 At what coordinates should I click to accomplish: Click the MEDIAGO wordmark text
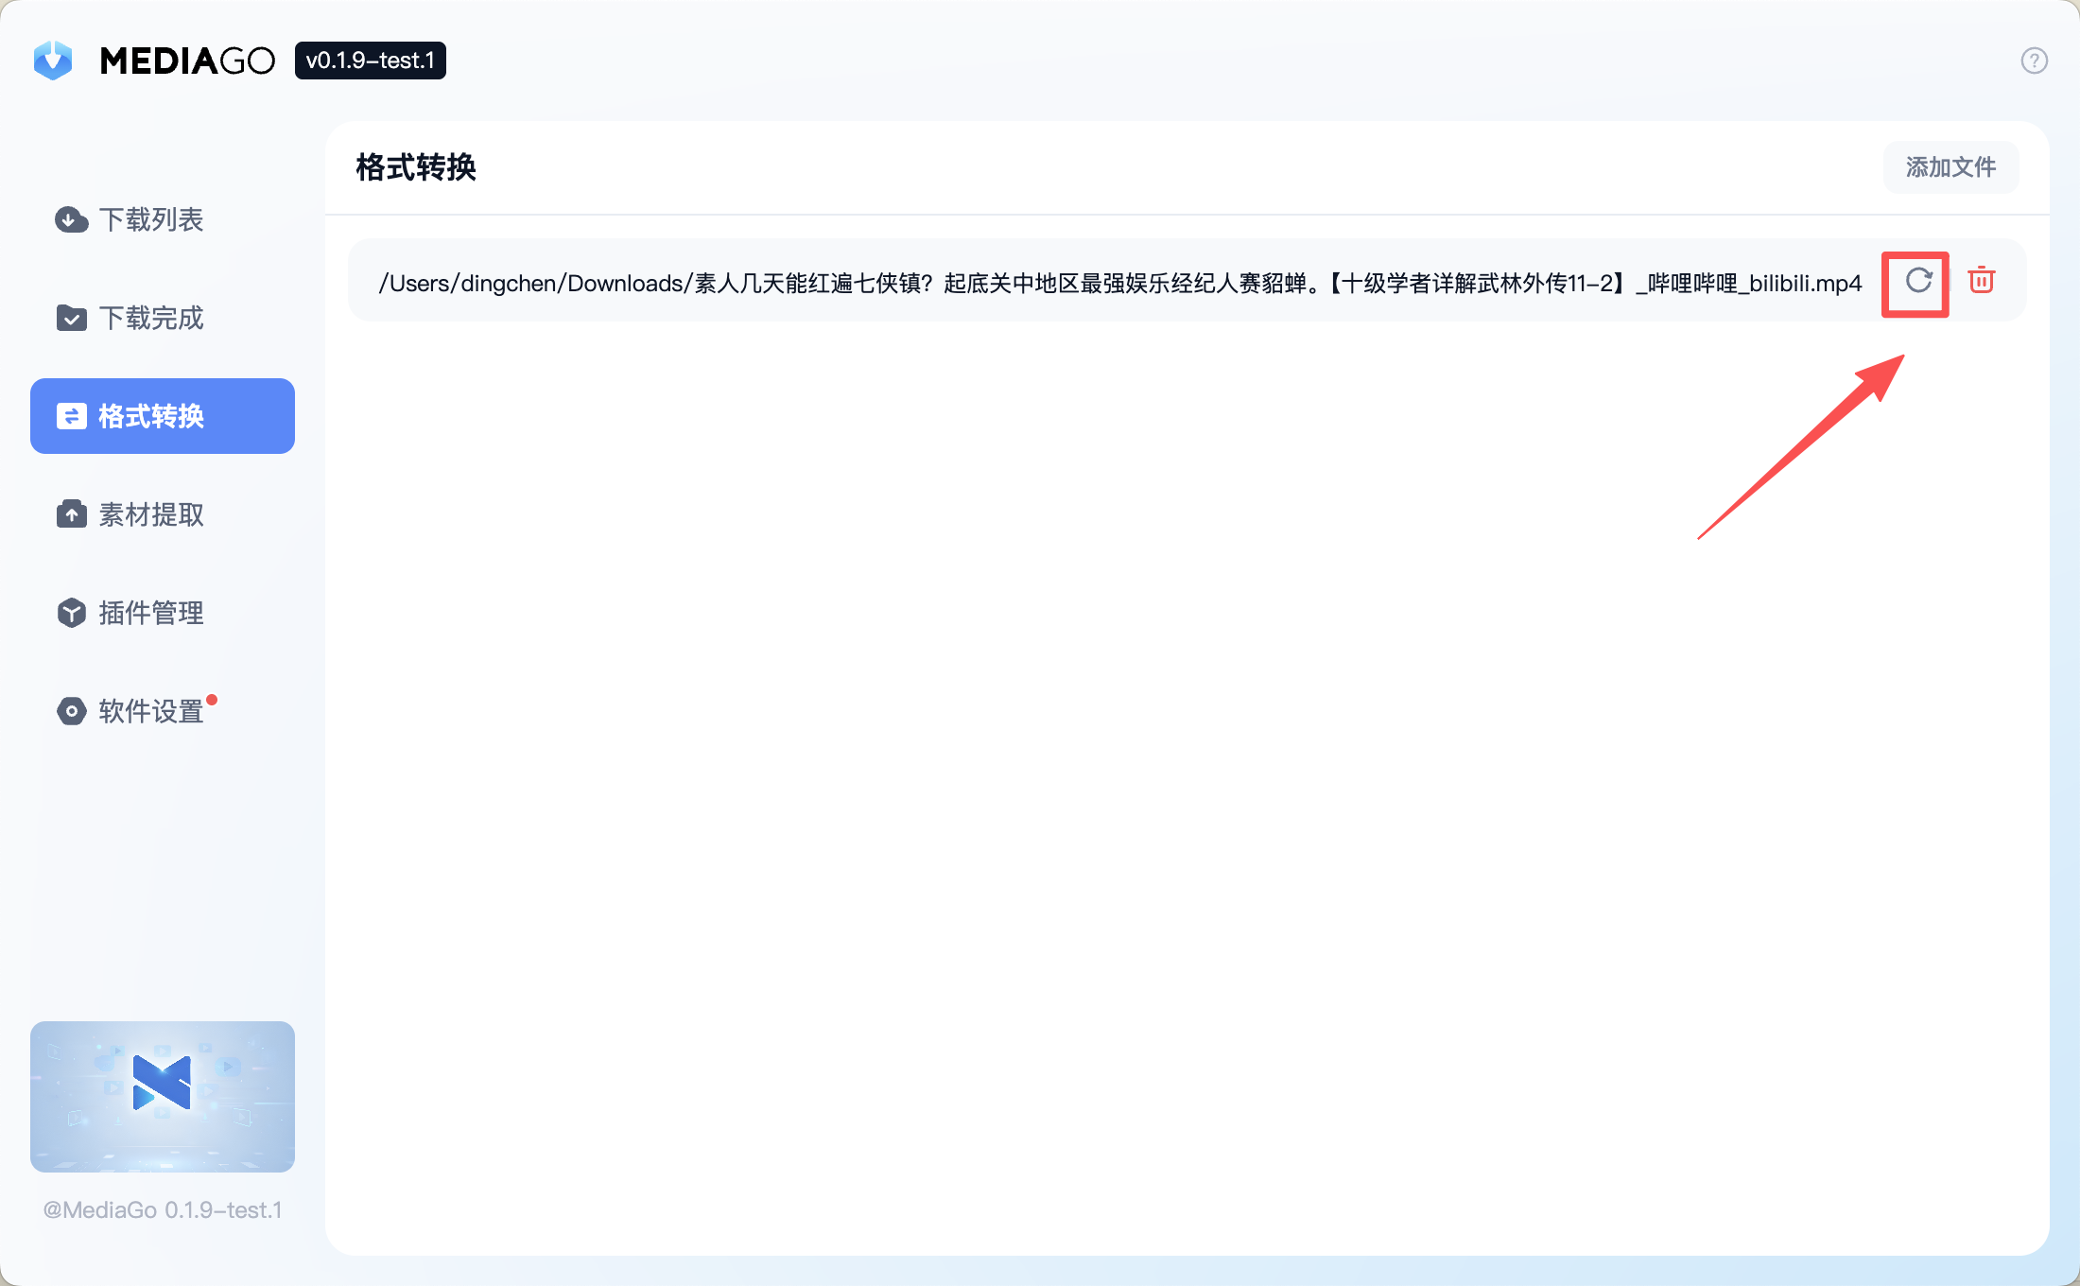[x=187, y=60]
